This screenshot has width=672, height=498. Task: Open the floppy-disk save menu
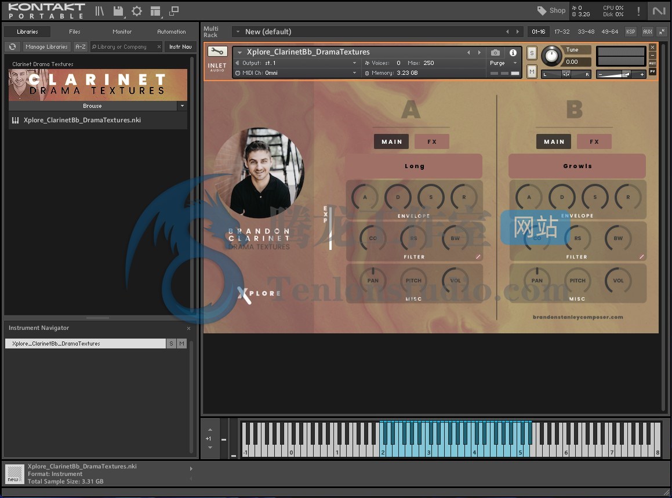[118, 10]
